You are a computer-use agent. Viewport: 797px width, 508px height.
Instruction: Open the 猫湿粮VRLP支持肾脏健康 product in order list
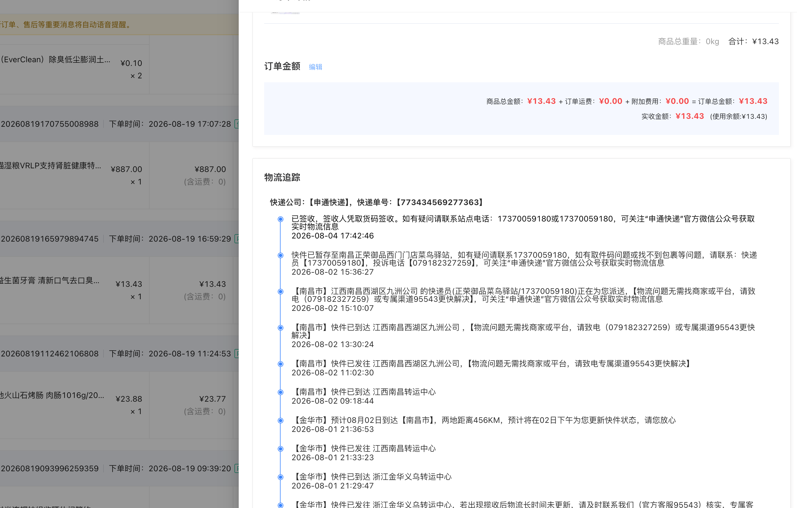coord(50,165)
